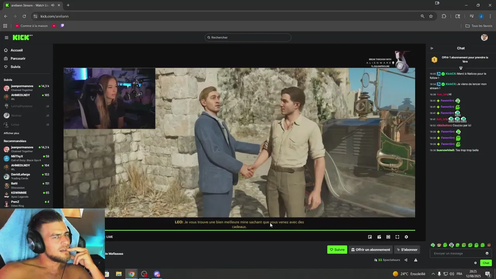Click the S'abonner button

pyautogui.click(x=407, y=250)
